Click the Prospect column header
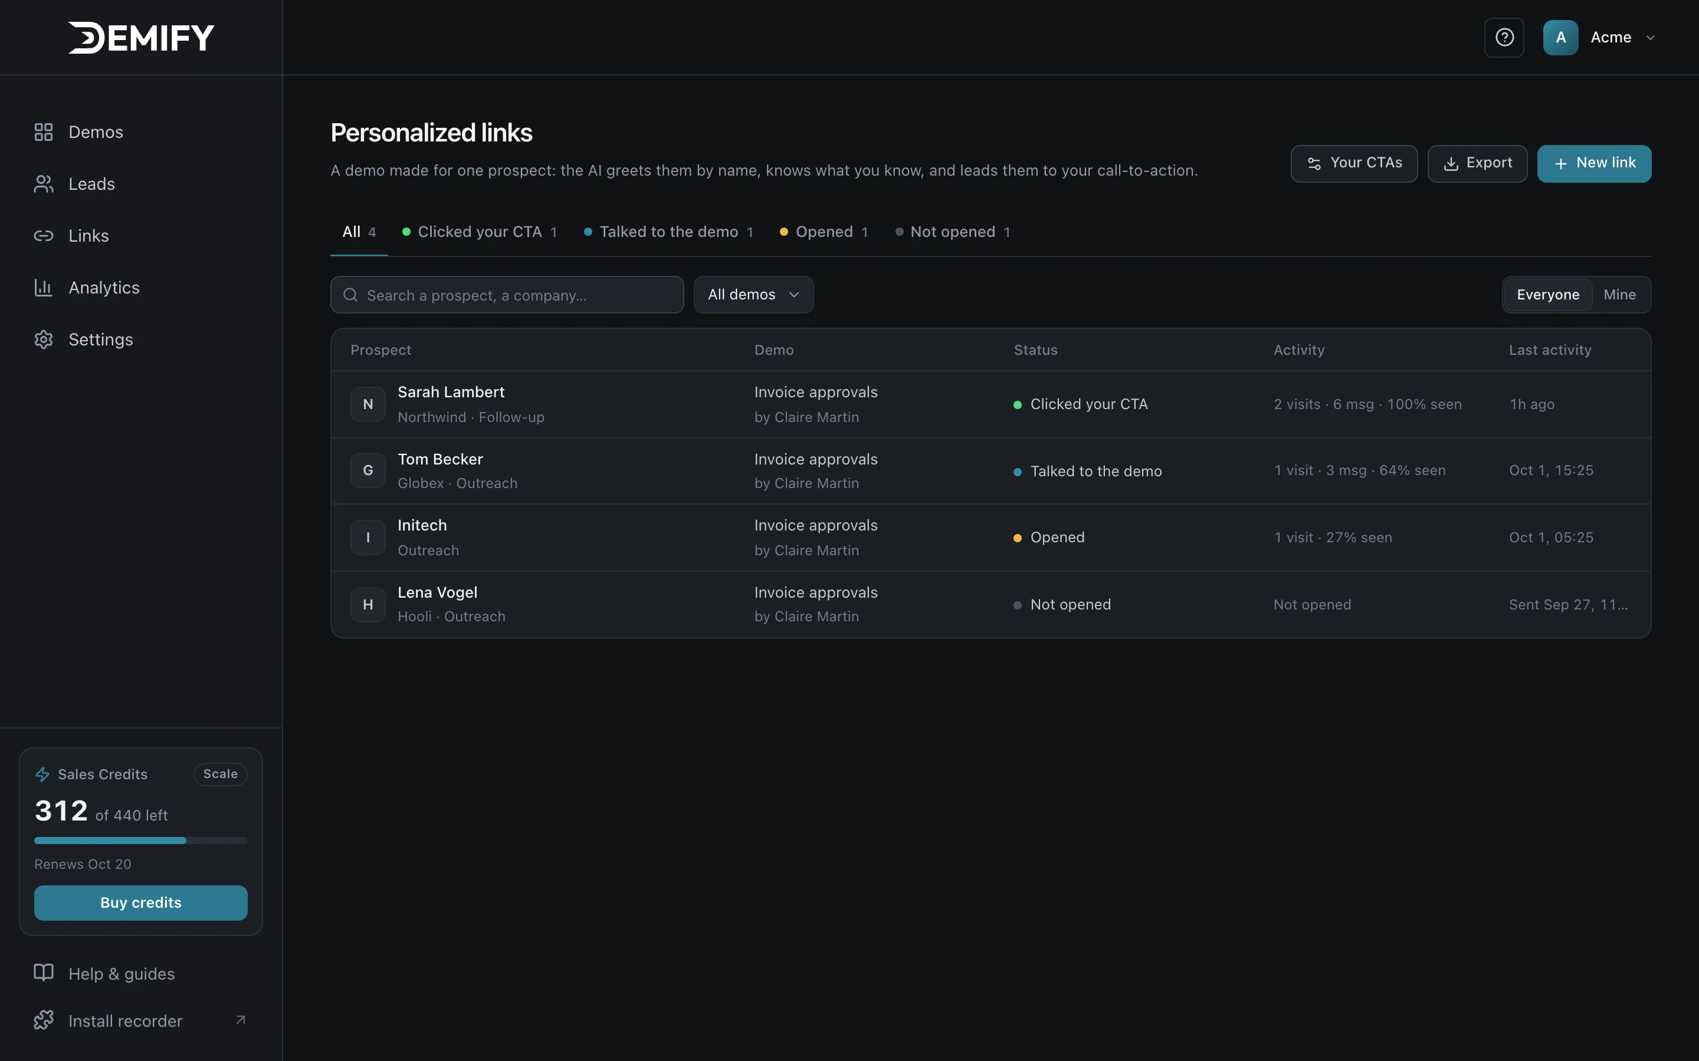Screen dimensions: 1699x1061 [381, 350]
